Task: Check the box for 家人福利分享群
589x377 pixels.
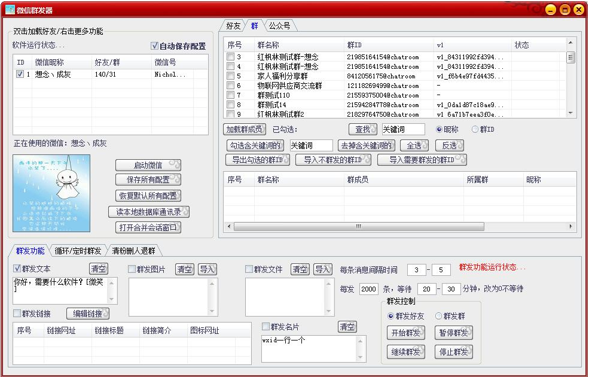Action: click(x=230, y=76)
